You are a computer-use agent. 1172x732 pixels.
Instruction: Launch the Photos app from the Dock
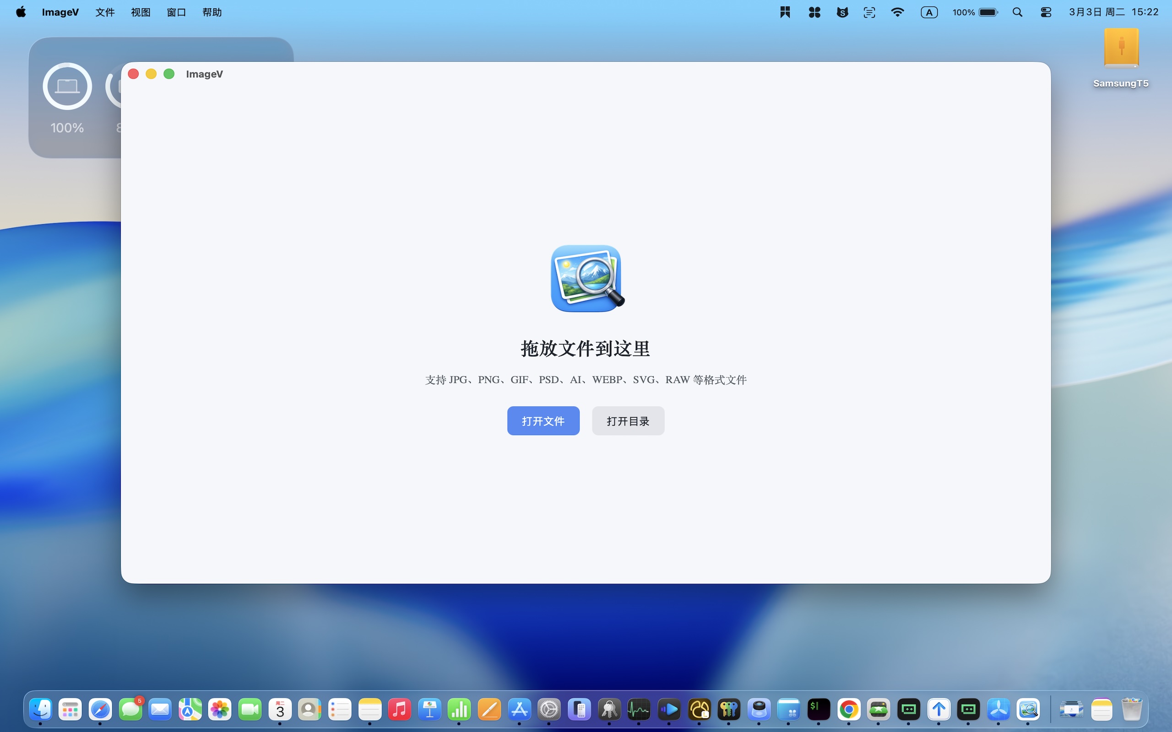[220, 710]
